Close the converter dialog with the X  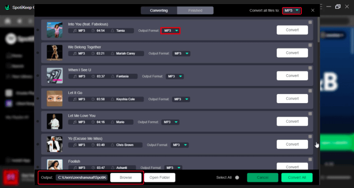[313, 11]
